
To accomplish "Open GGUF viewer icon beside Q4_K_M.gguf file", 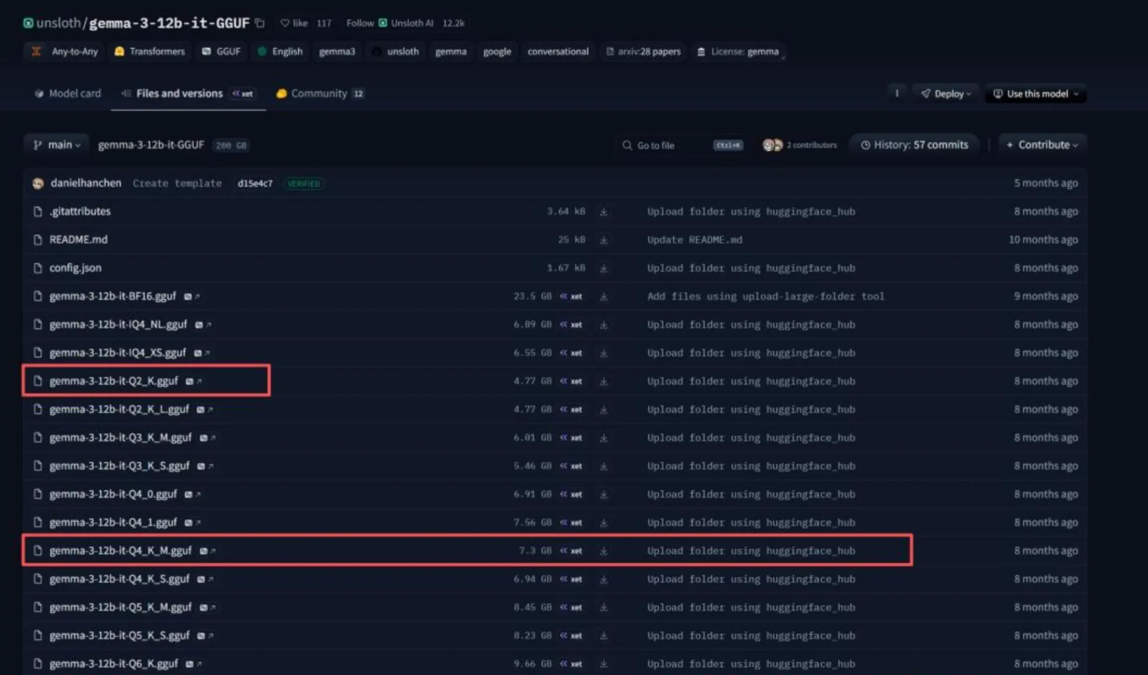I will point(207,551).
